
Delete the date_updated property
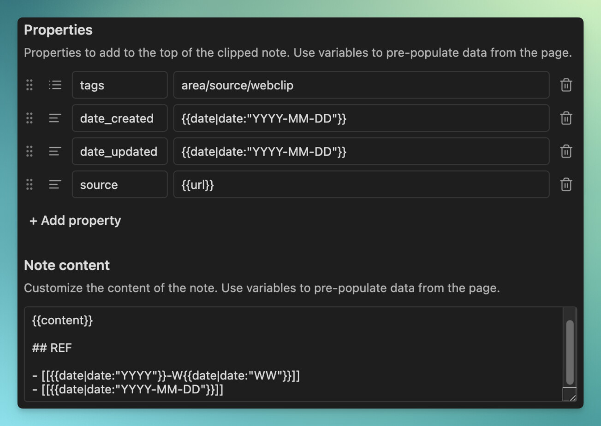pos(566,151)
